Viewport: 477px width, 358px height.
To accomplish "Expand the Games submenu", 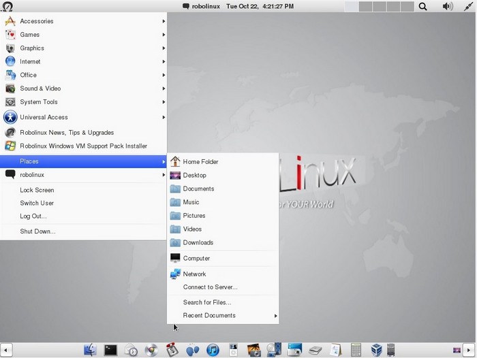I will pos(83,35).
